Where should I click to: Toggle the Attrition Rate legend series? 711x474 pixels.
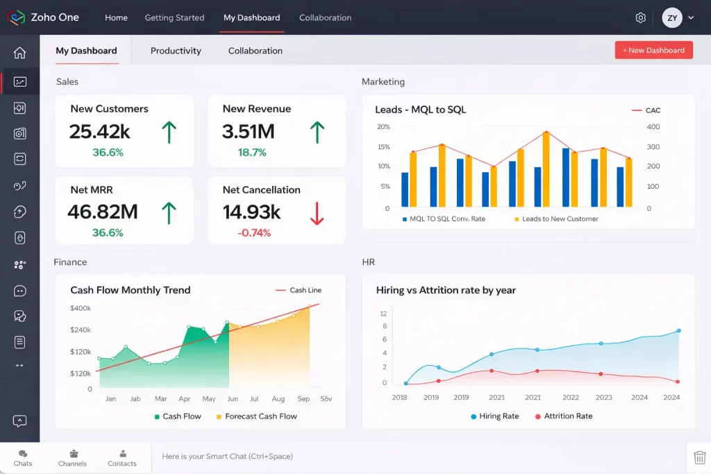coord(563,416)
